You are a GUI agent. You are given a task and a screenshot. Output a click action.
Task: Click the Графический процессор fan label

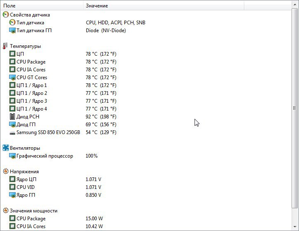(45, 156)
